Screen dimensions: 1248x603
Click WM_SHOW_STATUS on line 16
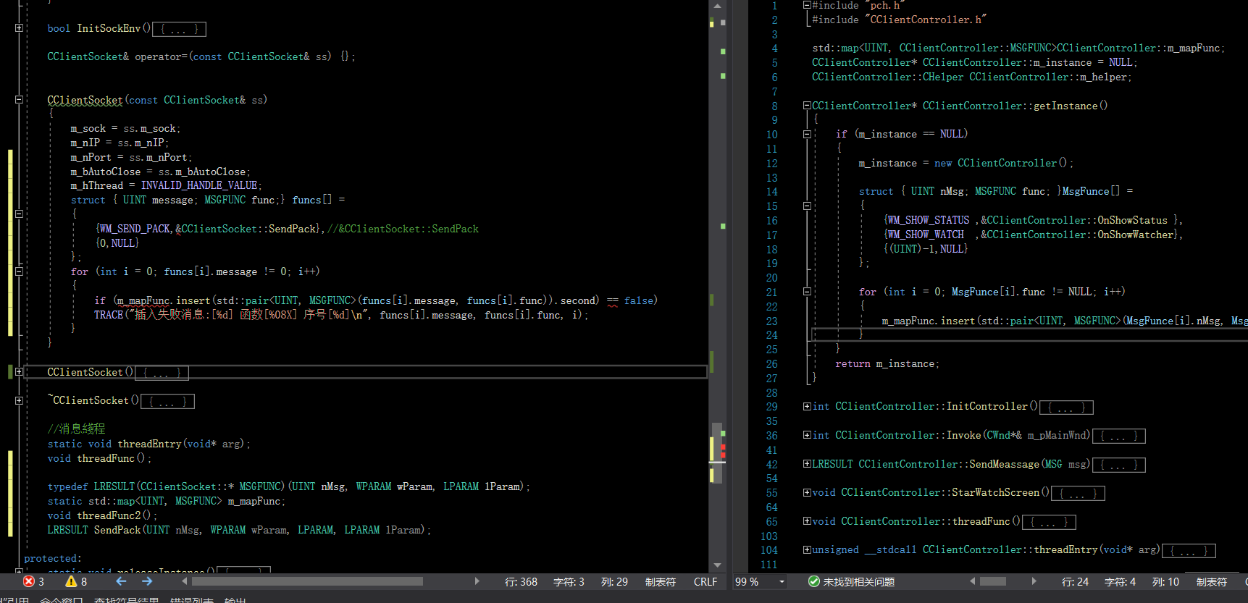[x=928, y=220]
